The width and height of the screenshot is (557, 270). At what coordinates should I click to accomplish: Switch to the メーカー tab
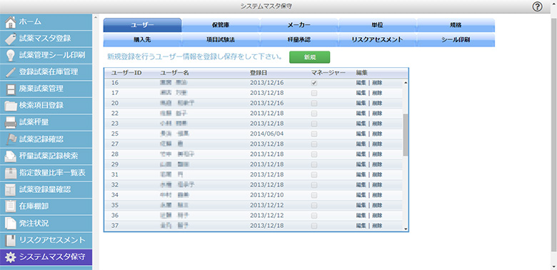click(299, 25)
